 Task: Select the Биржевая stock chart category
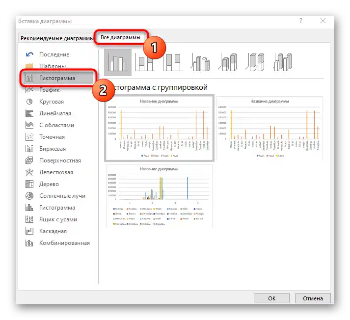point(57,149)
